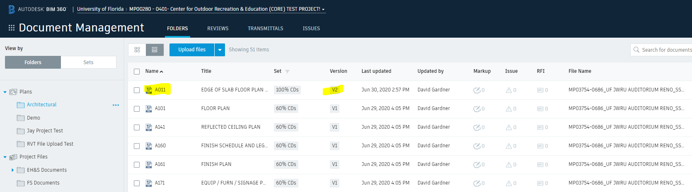Screen dimensions: 692x192
Task: Open the module switcher grid icon
Action: 12,28
